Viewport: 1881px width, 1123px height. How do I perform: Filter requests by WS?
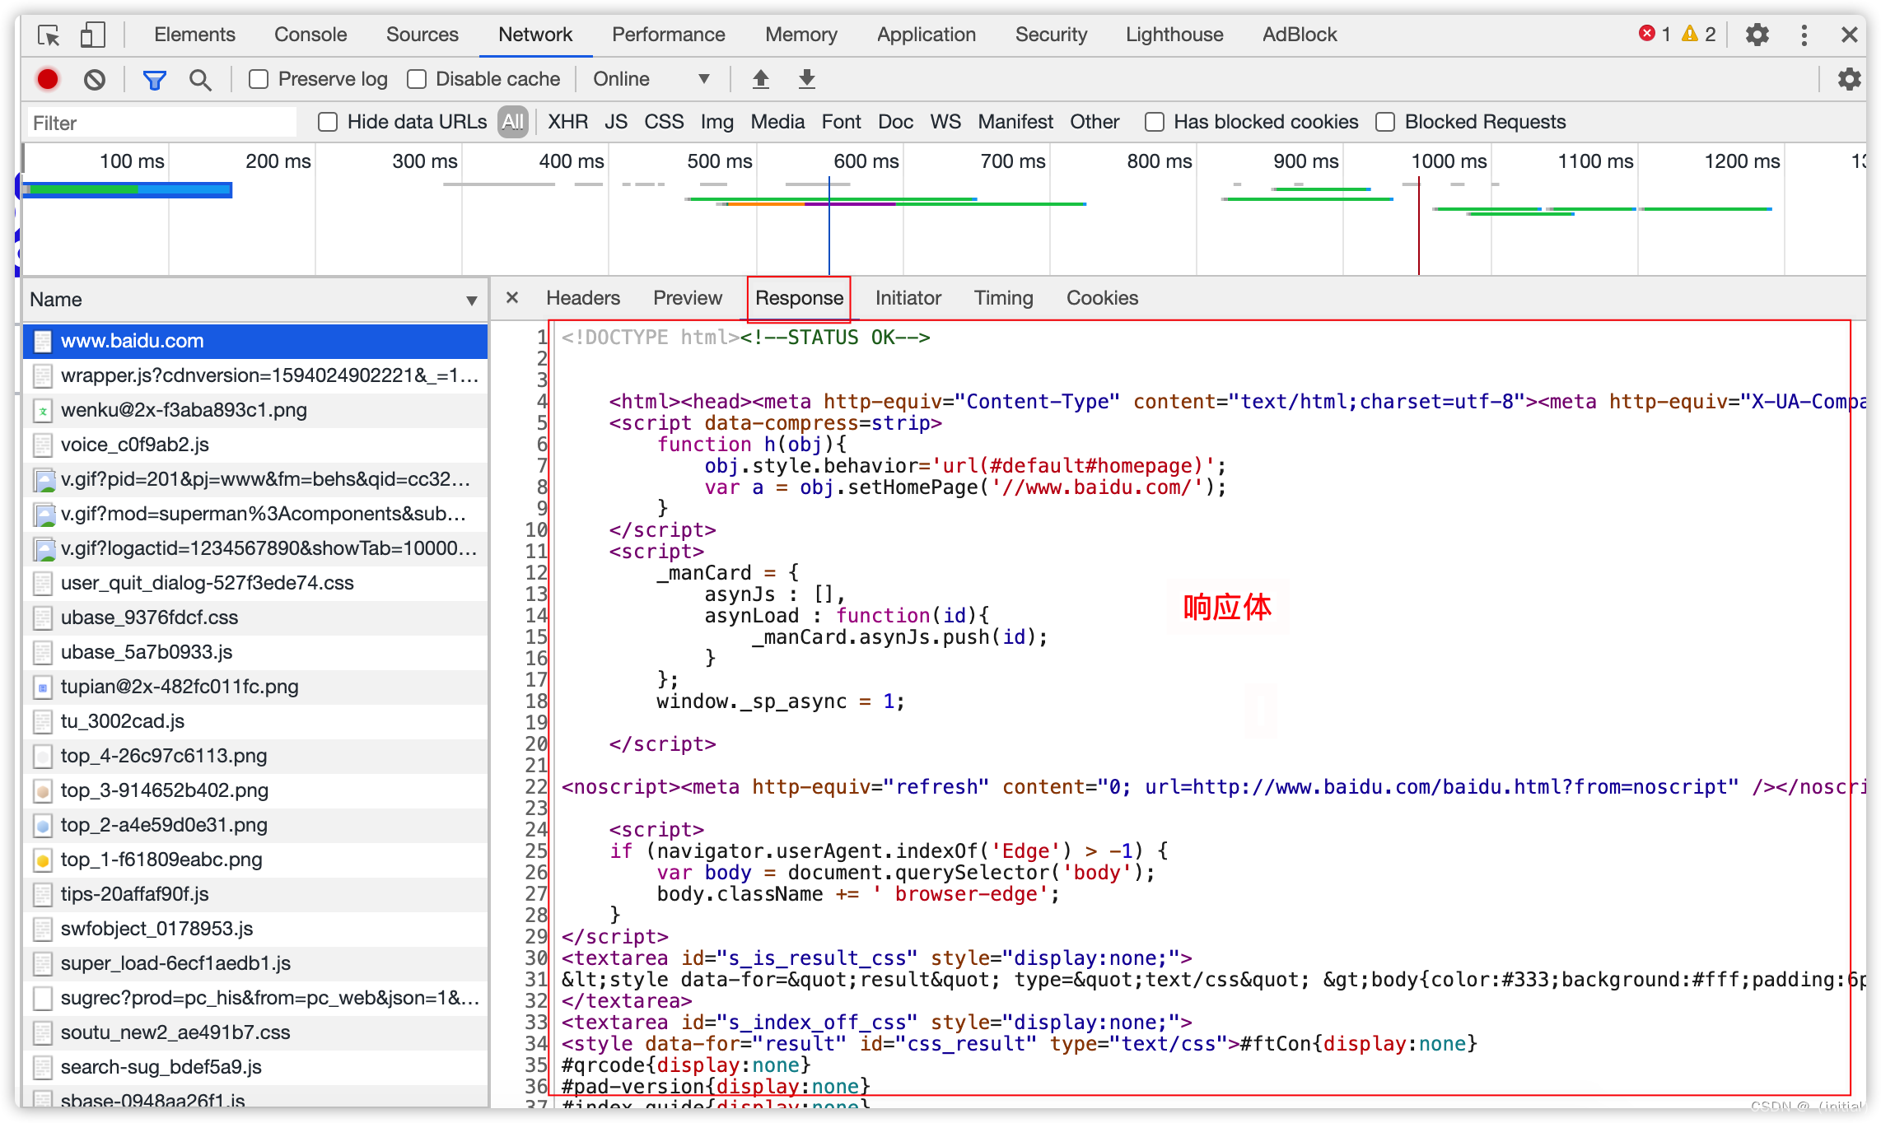coord(945,122)
